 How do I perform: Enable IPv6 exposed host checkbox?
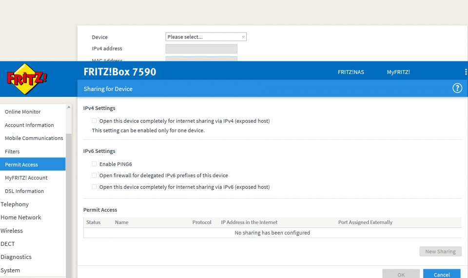[94, 187]
